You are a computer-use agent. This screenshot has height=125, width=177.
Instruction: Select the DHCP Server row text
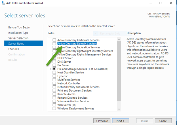tap(65, 58)
